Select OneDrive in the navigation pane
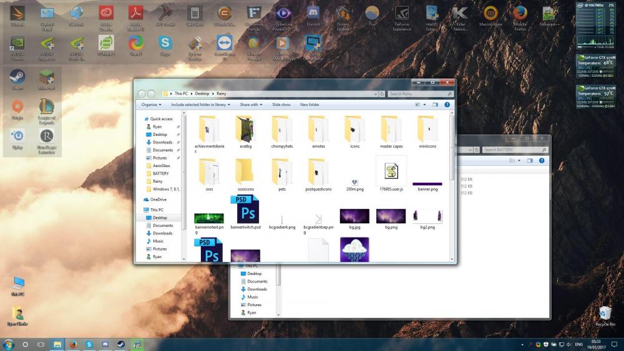Image resolution: width=624 pixels, height=351 pixels. point(158,200)
